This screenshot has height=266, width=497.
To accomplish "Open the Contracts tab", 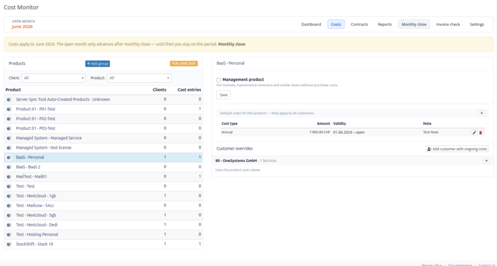I will (359, 24).
